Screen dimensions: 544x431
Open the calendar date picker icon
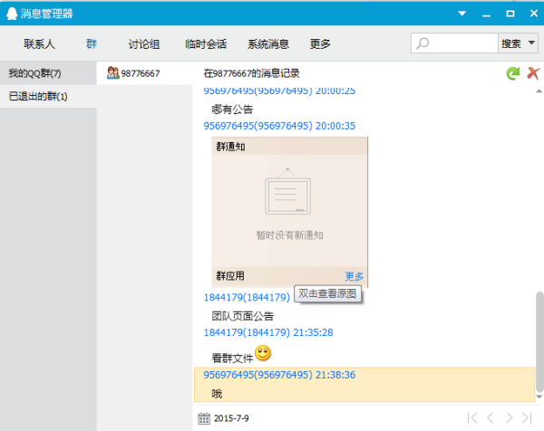pyautogui.click(x=204, y=418)
